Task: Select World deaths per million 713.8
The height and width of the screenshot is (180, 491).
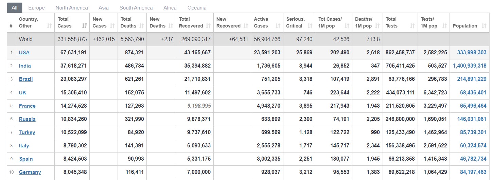Action: click(x=373, y=39)
